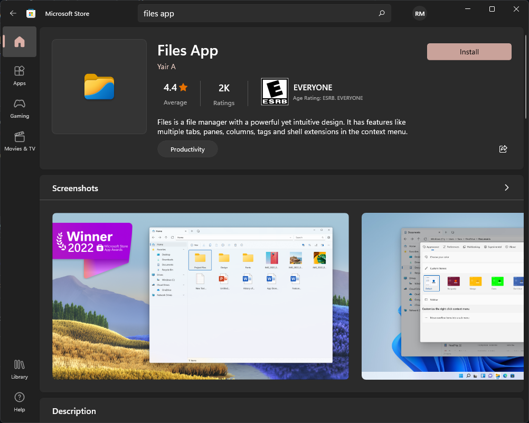Open the second settings screenshot
The image size is (529, 423).
(x=442, y=296)
